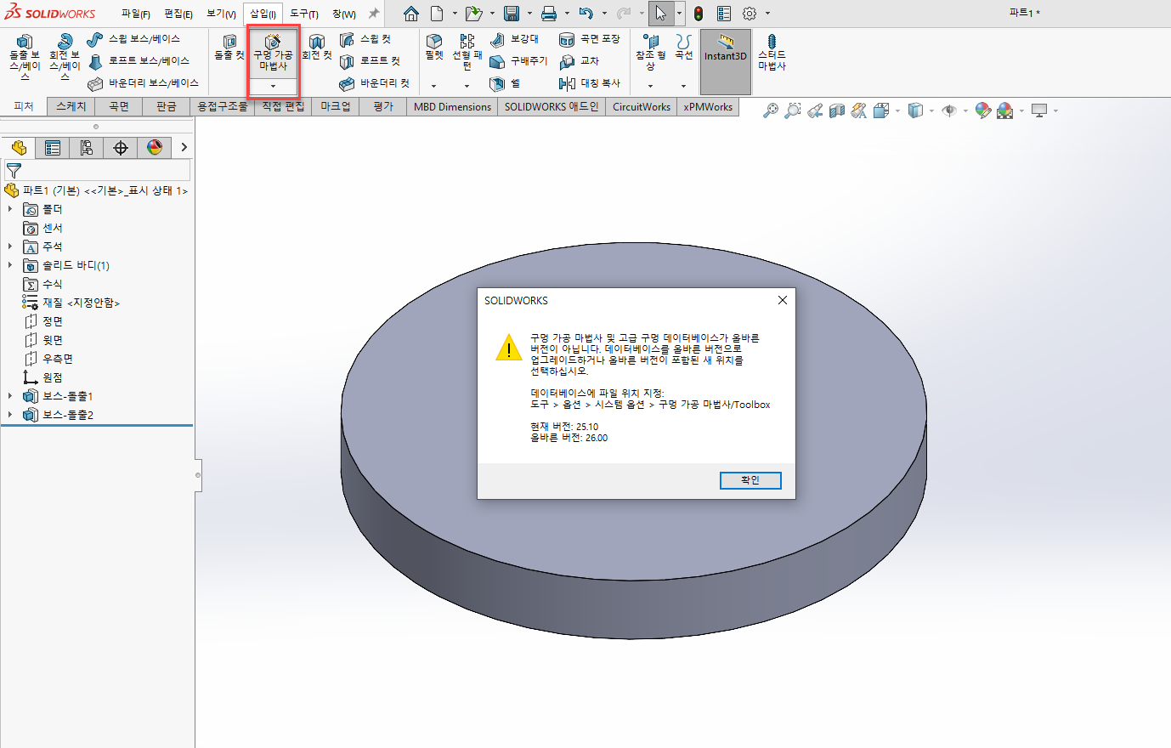Switch to the MBD Dimensions tab
This screenshot has height=748, width=1171.
(x=452, y=106)
